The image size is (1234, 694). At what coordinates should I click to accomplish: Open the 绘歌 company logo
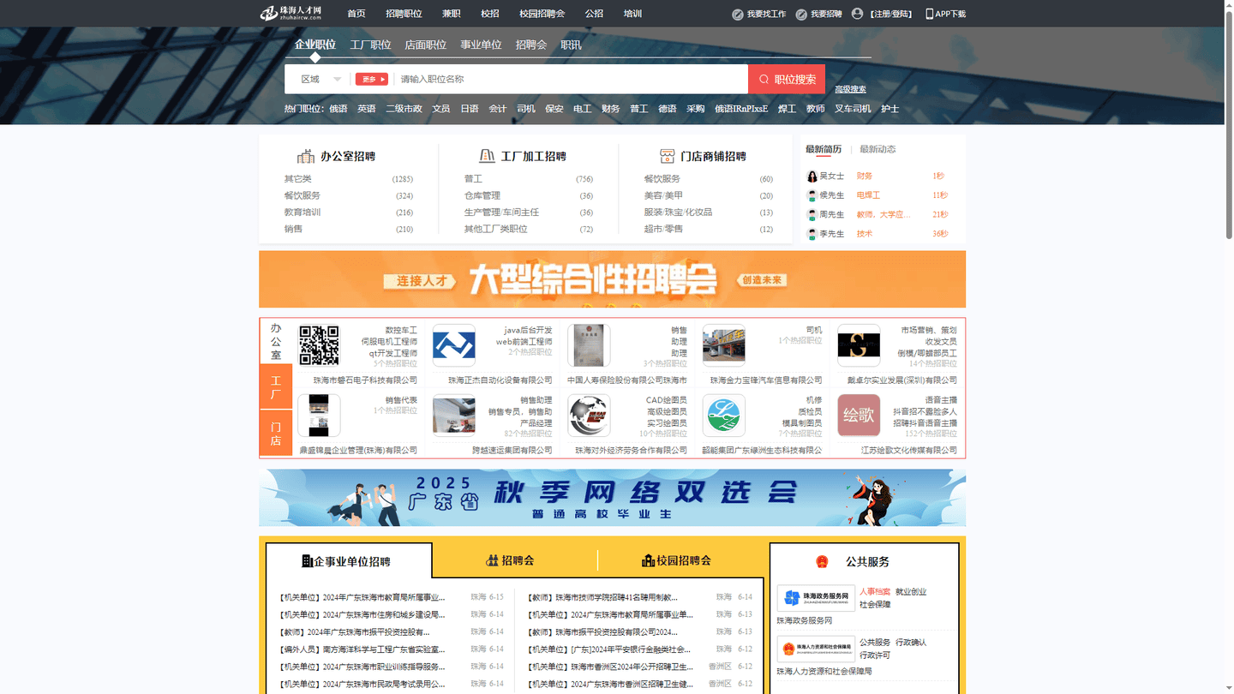pyautogui.click(x=859, y=416)
